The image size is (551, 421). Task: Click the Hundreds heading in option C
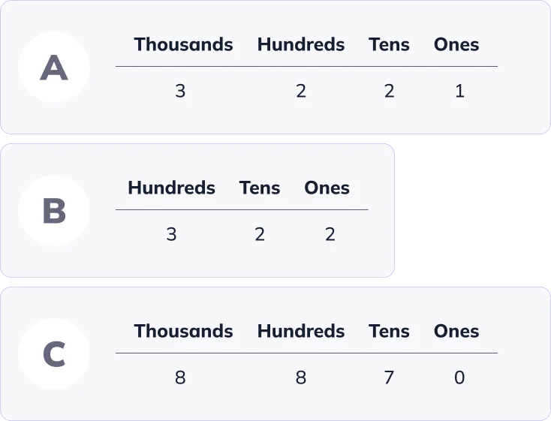click(x=301, y=331)
